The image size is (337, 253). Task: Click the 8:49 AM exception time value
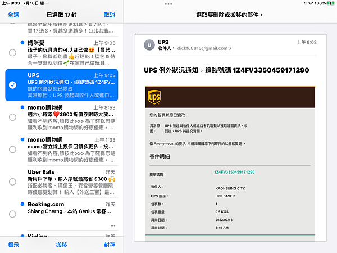pyautogui.click(x=222, y=228)
